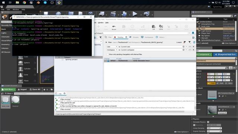Expand the ToImport folder in the P4V tree

pos(59,57)
